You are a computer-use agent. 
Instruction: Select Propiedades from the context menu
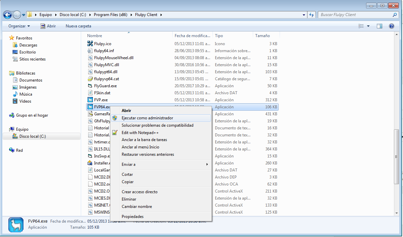click(x=132, y=217)
